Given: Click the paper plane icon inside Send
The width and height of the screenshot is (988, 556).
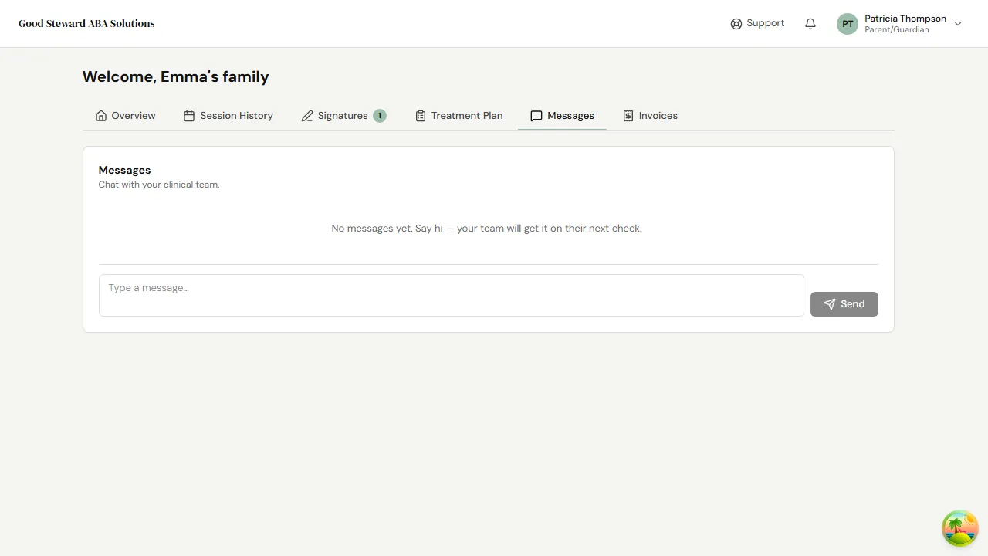Looking at the screenshot, I should [830, 303].
